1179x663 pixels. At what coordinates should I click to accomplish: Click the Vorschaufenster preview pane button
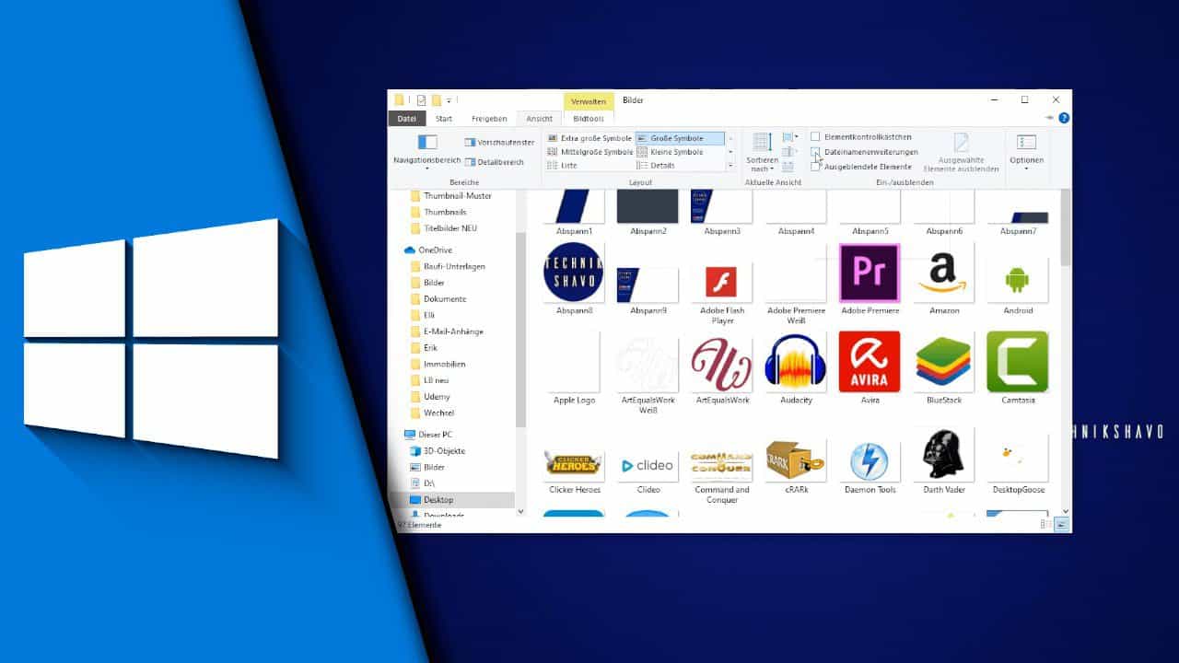[499, 143]
